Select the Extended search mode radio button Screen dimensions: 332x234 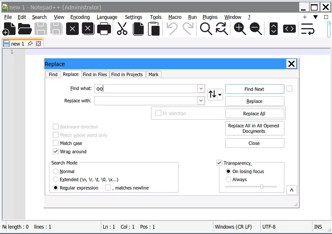(56, 179)
